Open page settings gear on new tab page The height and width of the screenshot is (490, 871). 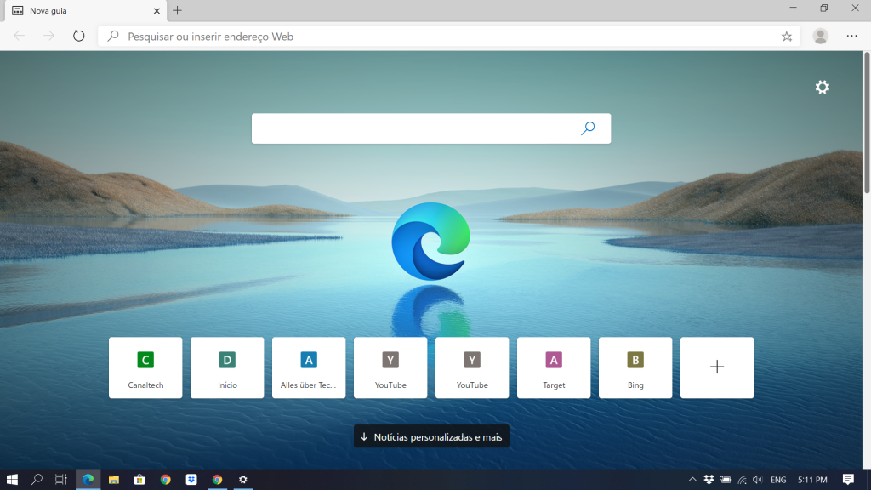[x=823, y=88]
